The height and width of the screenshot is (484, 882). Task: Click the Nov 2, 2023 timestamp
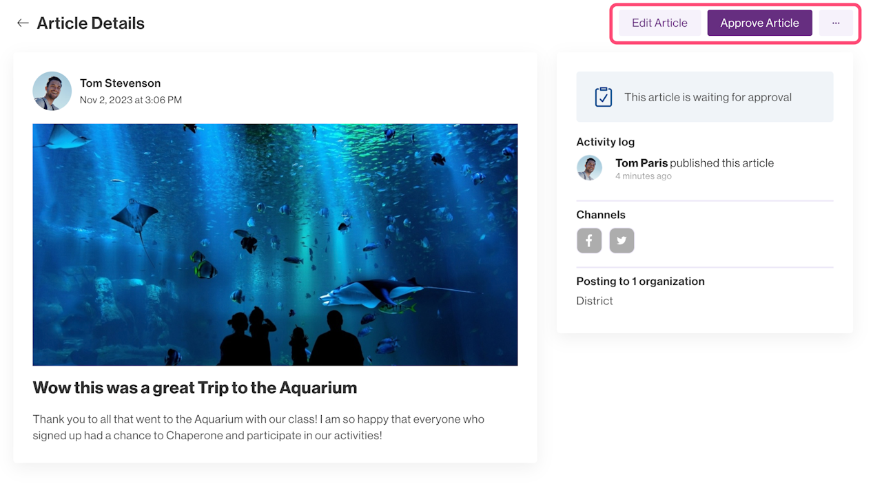(131, 100)
